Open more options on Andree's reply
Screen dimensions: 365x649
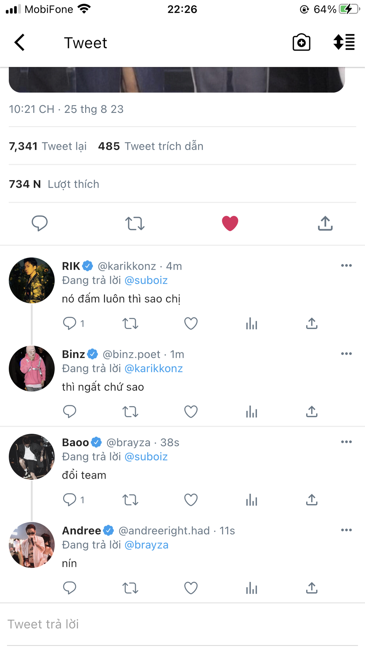click(346, 530)
